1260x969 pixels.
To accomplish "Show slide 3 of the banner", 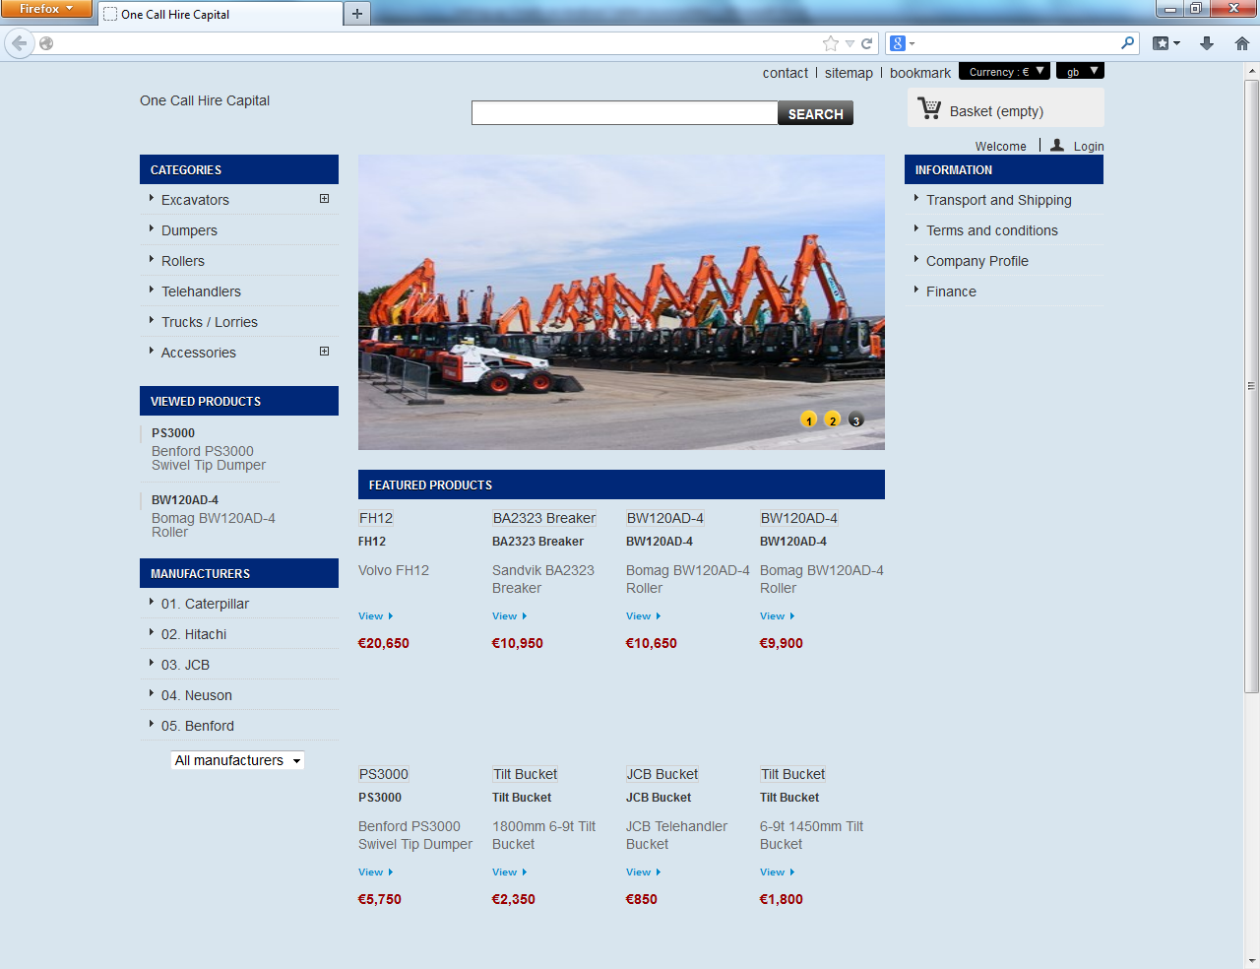I will pos(856,420).
